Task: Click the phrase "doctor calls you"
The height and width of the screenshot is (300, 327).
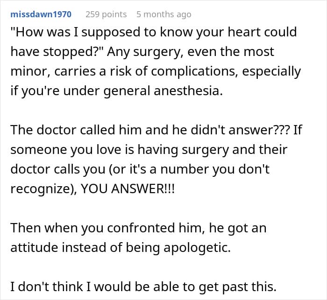Action: 58,169
